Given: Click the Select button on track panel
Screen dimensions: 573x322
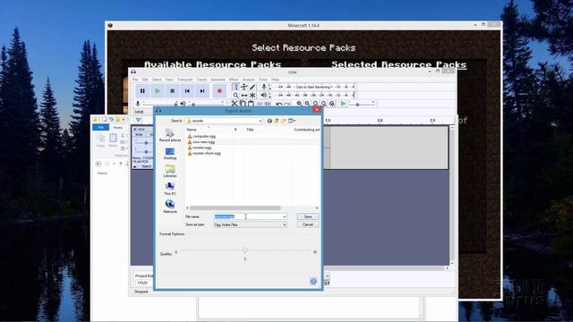Looking at the screenshot, I should coord(146,166).
